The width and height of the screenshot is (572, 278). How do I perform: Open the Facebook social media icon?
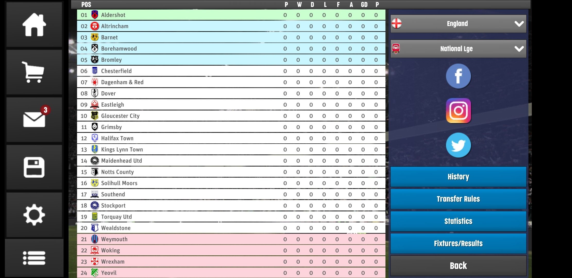click(x=458, y=76)
